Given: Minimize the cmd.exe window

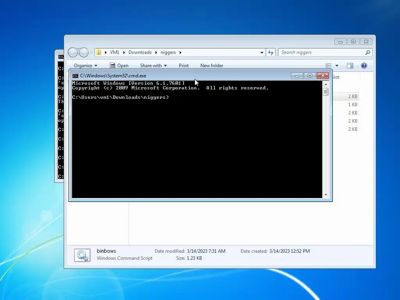Looking at the screenshot, I should 297,76.
